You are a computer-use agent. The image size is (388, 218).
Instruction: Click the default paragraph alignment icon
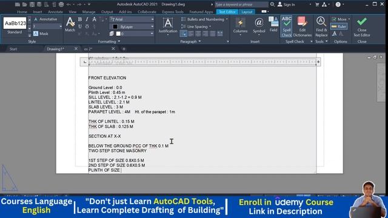pos(184,34)
